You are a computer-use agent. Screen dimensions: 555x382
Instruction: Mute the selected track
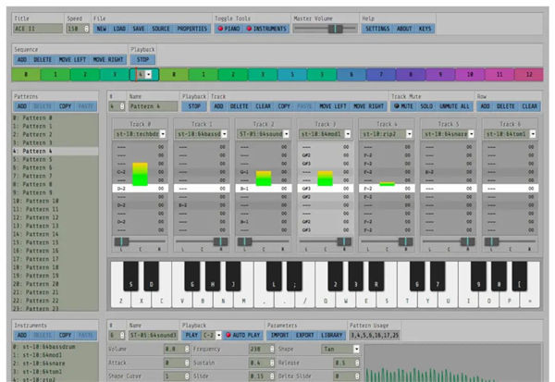(x=403, y=106)
